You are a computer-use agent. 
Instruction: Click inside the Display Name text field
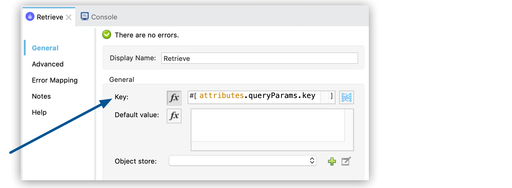259,58
